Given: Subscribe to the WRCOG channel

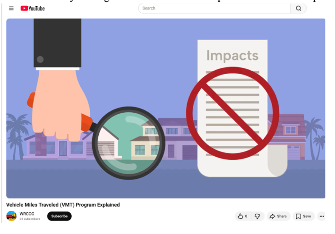Looking at the screenshot, I should pyautogui.click(x=59, y=216).
